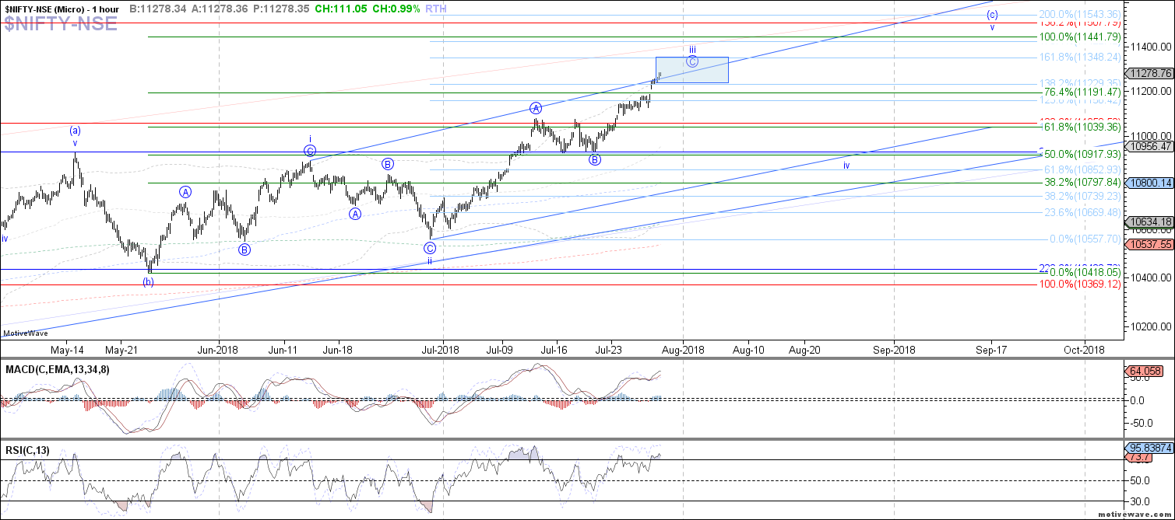Click the -50.0 MACD axis label
Viewport: 1175px width, 520px height.
coord(1141,424)
